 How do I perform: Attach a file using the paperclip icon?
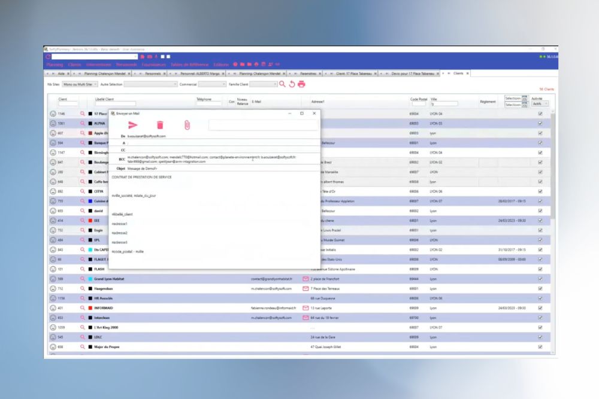[x=187, y=125]
